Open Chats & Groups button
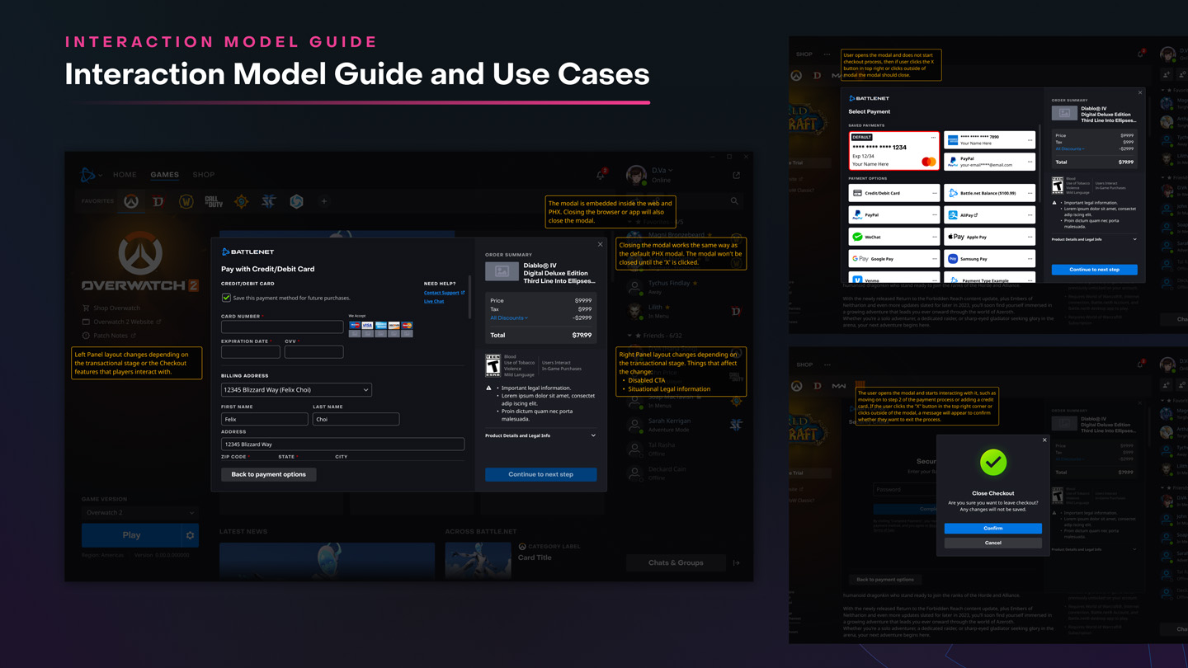 (x=676, y=562)
